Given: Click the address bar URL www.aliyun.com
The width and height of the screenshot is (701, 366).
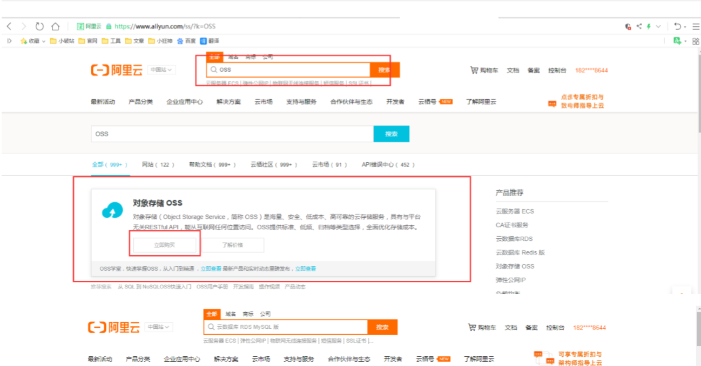Looking at the screenshot, I should (165, 26).
